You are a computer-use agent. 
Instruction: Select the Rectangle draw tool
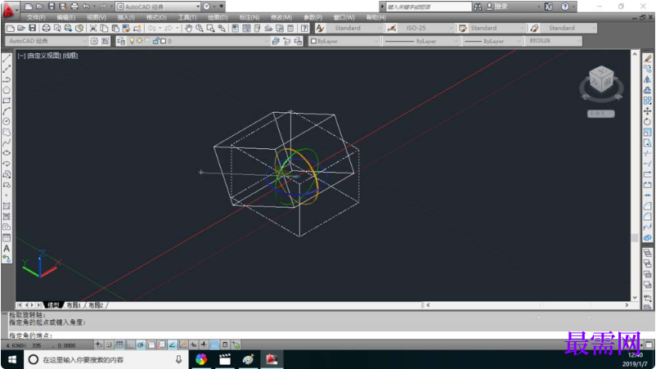[7, 101]
